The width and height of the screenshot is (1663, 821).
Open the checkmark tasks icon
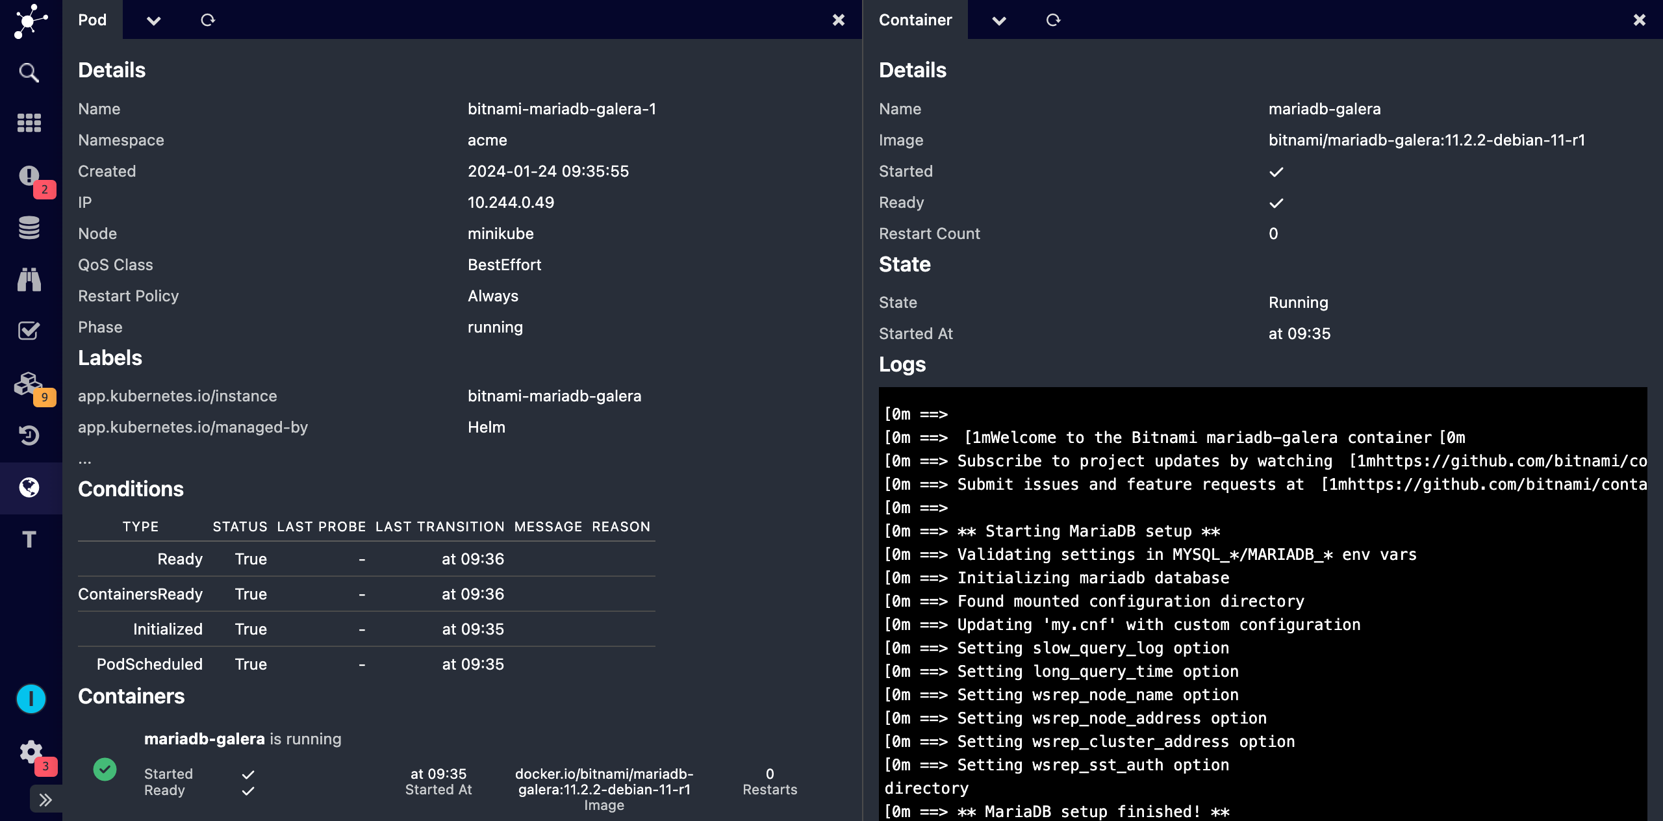coord(29,330)
